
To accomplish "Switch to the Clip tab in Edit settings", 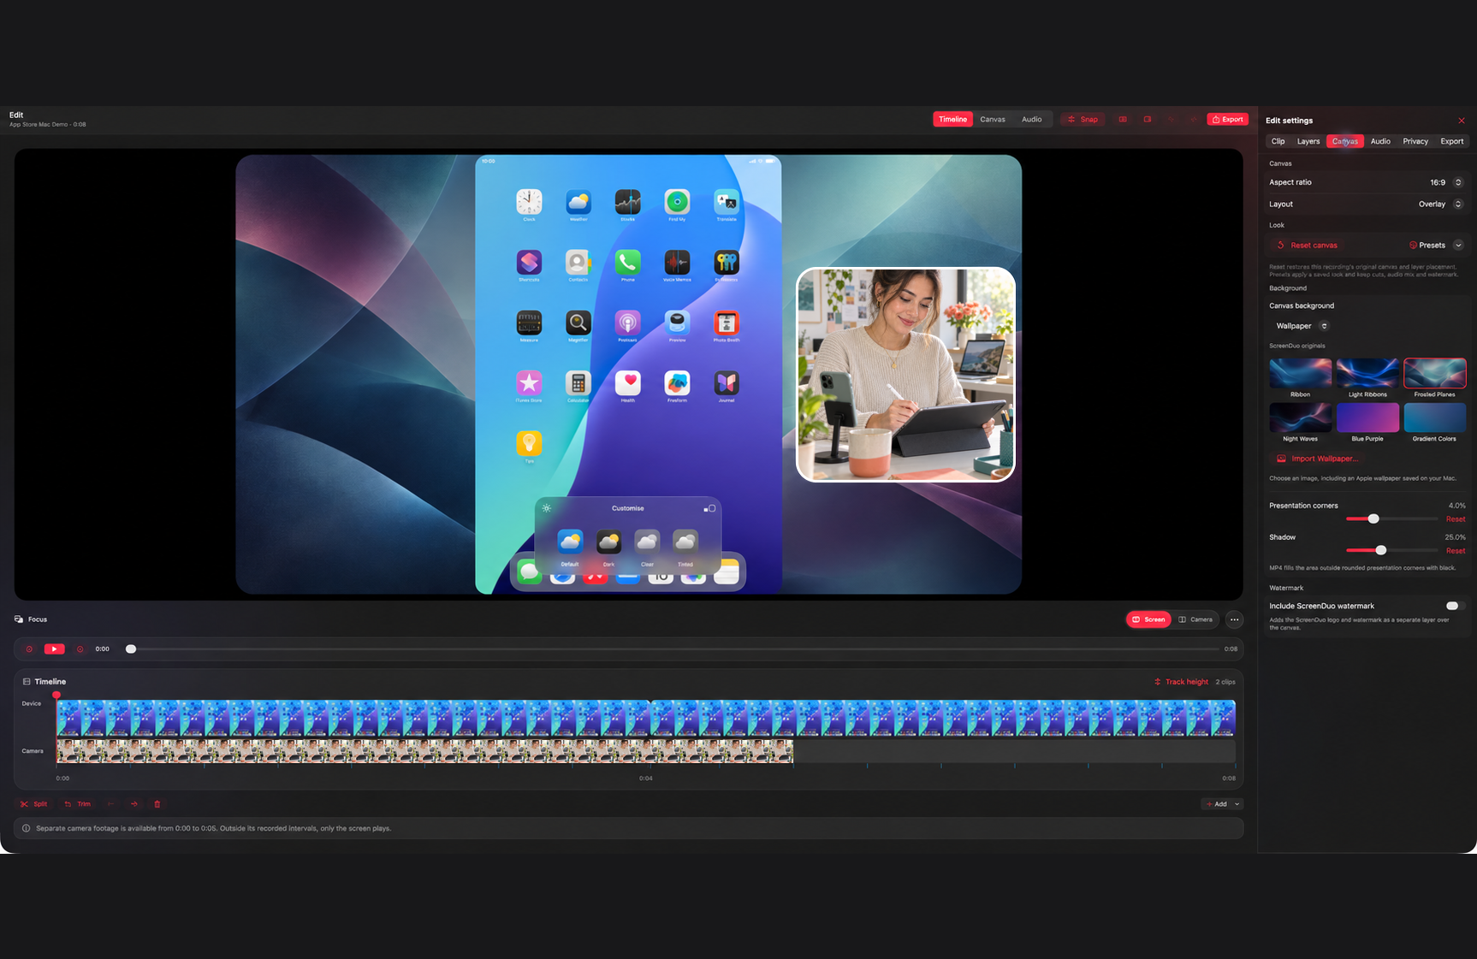I will click(x=1278, y=141).
